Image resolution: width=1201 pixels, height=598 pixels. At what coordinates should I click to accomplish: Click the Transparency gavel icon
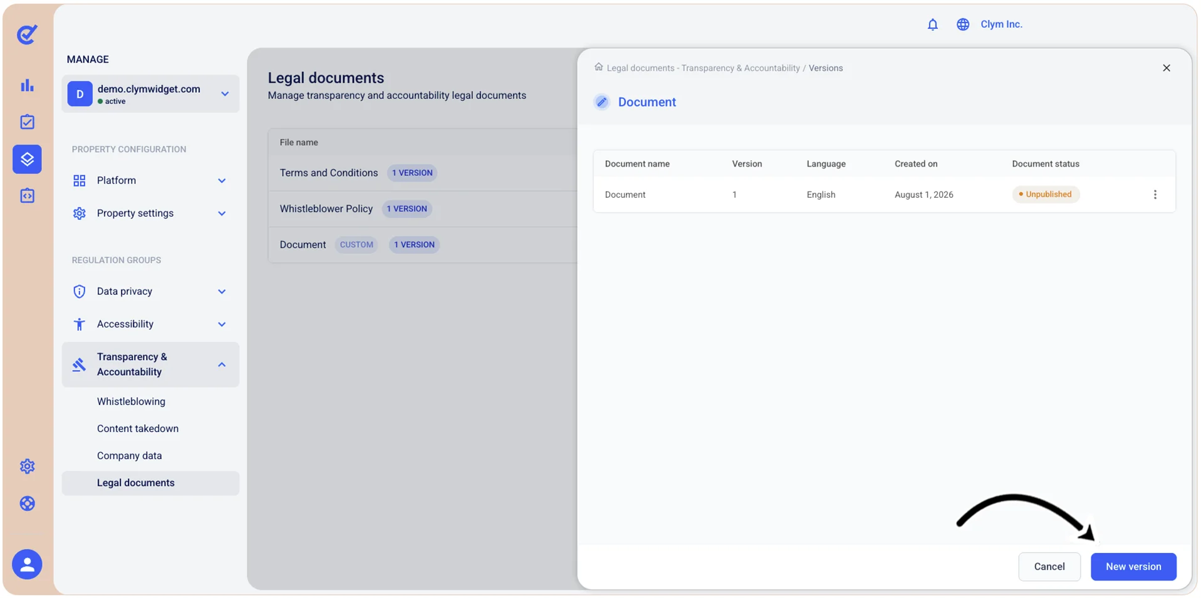79,364
